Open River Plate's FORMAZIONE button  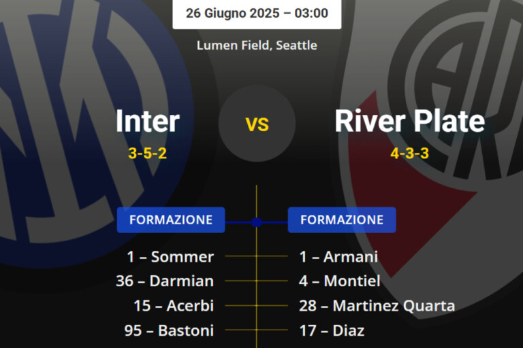[x=342, y=220]
